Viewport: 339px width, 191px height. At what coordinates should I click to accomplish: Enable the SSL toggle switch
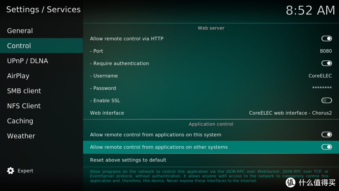click(326, 100)
